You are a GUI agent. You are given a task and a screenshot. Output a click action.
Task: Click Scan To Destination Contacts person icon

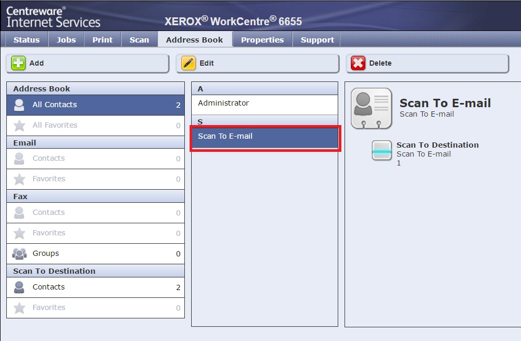click(x=19, y=287)
